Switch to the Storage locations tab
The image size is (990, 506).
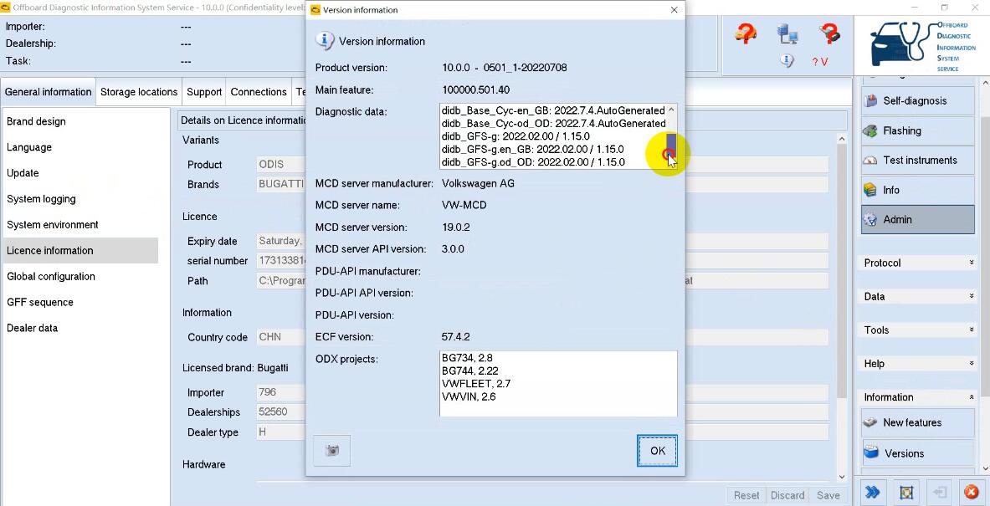pos(139,92)
